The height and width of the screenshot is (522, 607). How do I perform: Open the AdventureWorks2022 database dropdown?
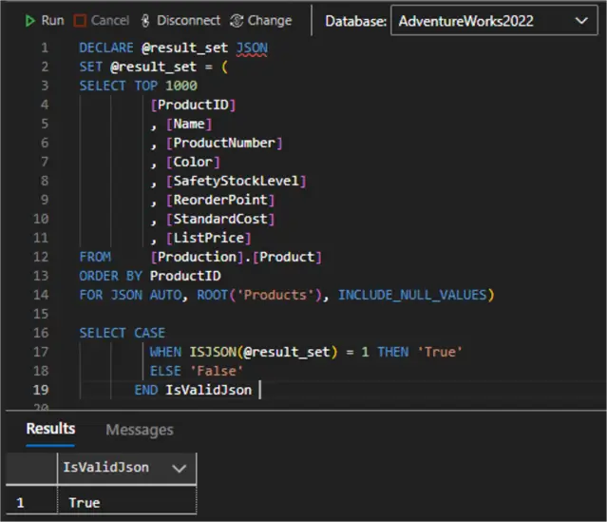pos(494,21)
